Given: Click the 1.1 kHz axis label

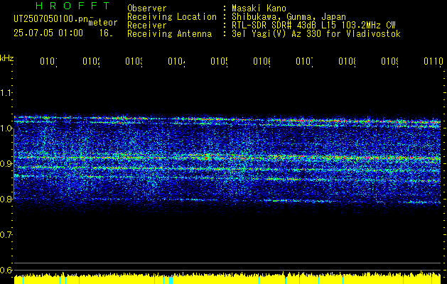Looking at the screenshot, I should 6,92.
